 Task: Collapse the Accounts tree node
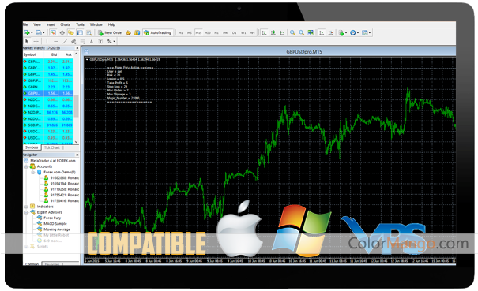[x=26, y=166]
